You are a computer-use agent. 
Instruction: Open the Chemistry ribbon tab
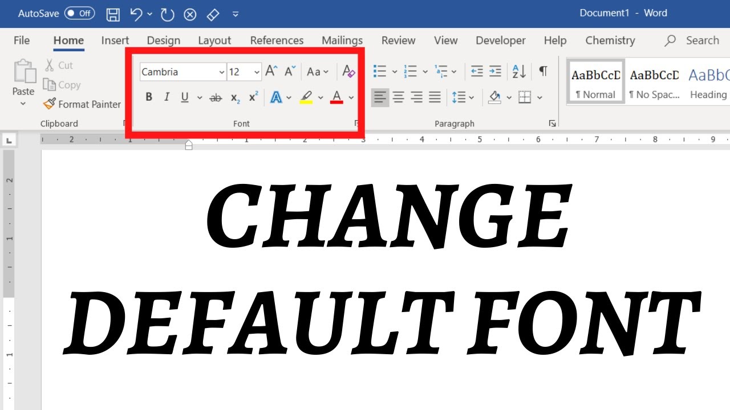[x=610, y=40]
